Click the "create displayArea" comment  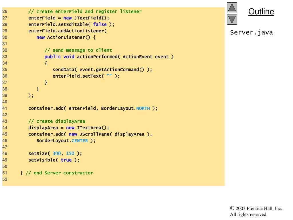click(x=57, y=121)
